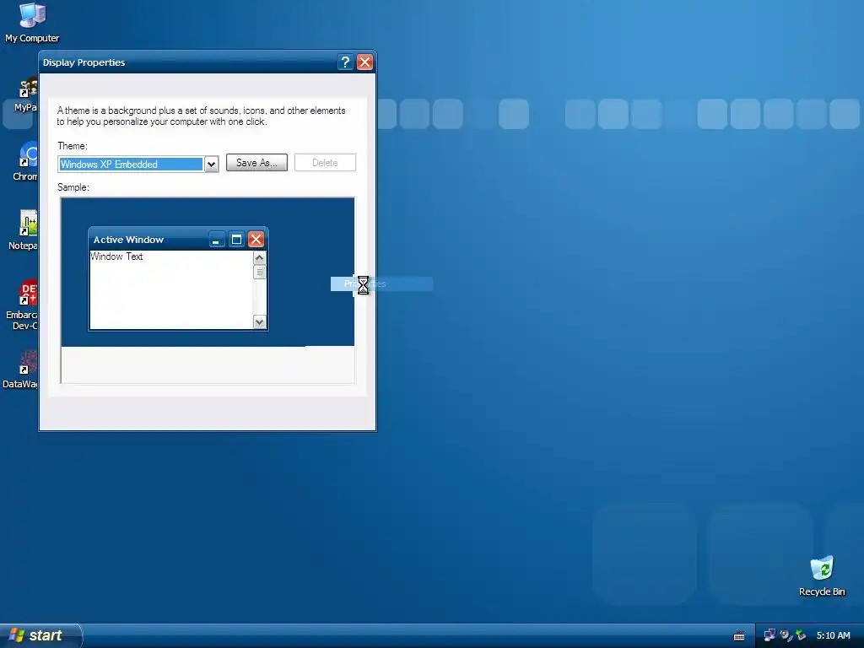Close the Display Properties dialog

click(364, 62)
